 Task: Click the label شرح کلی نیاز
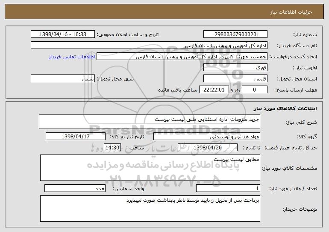coord(302,123)
